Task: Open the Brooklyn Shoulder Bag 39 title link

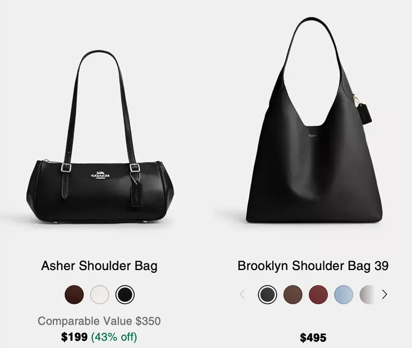Action: tap(313, 266)
